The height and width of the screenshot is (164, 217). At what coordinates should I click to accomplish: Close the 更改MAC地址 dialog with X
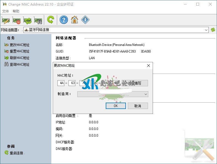(149, 66)
